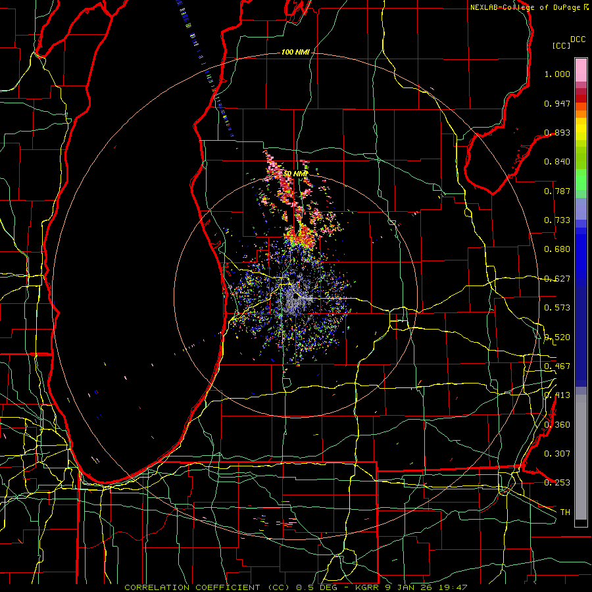
Task: Select the 0.253 scale value
Action: click(557, 483)
